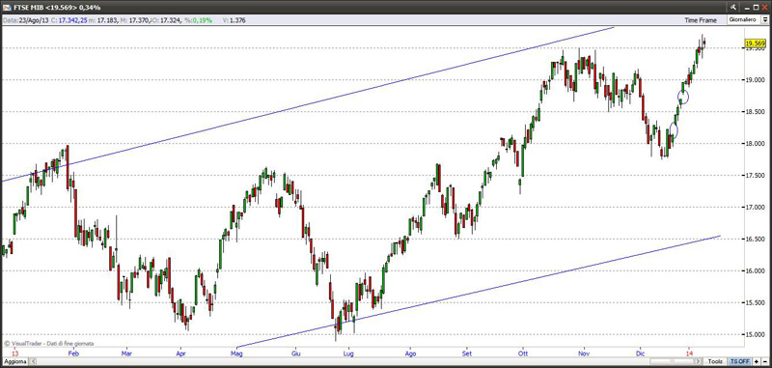The height and width of the screenshot is (368, 772).
Task: Select the lower channel trend line
Action: coord(479,292)
